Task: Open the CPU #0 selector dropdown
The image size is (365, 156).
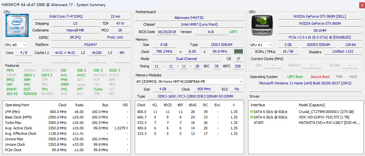Action: 15,45
